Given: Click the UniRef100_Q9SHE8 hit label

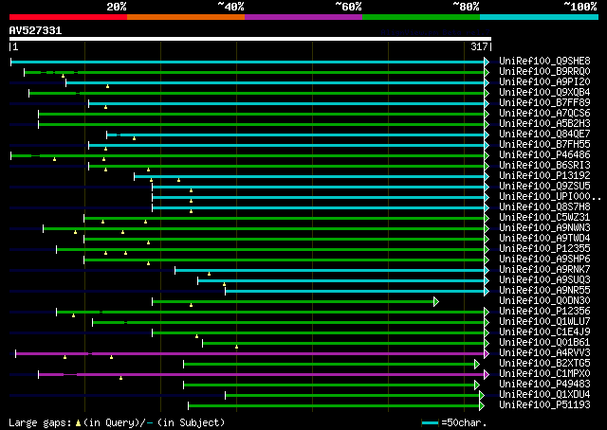Looking at the screenshot, I should (544, 62).
